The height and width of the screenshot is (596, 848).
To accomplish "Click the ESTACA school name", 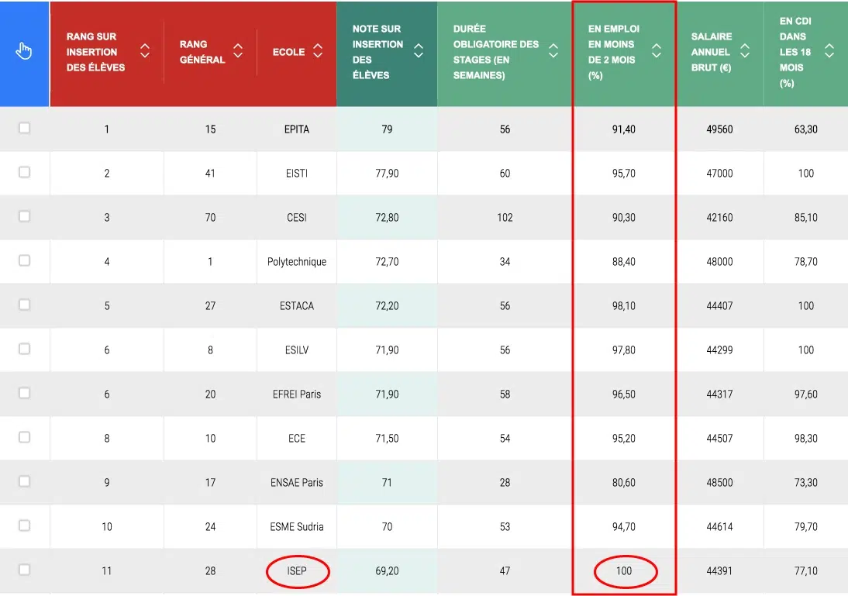I will (x=297, y=306).
